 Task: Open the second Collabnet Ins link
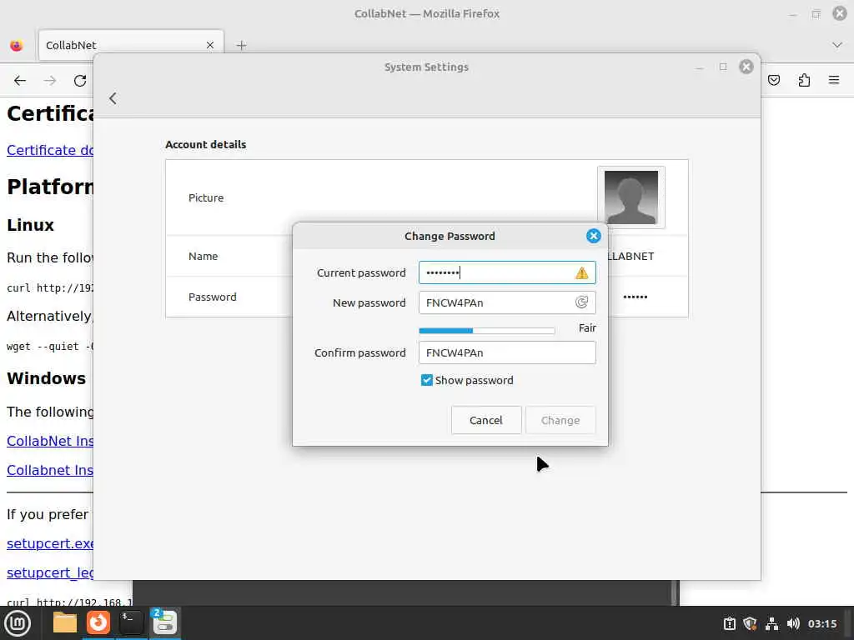pyautogui.click(x=50, y=470)
